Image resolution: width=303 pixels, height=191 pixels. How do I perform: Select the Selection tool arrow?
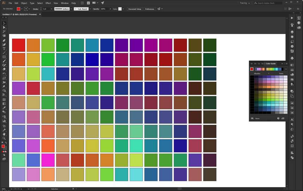(4, 23)
